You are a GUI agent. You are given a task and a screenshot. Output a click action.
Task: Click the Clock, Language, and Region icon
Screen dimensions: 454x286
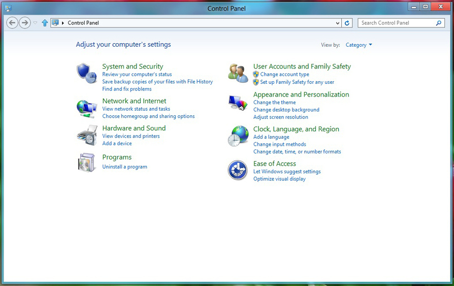238,136
